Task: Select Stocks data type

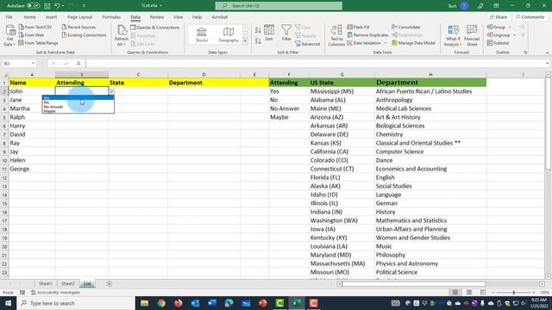Action: point(202,34)
